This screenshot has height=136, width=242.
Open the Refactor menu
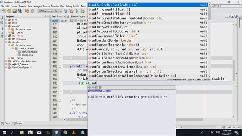tap(55, 6)
